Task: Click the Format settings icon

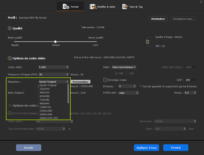Action: (66, 6)
